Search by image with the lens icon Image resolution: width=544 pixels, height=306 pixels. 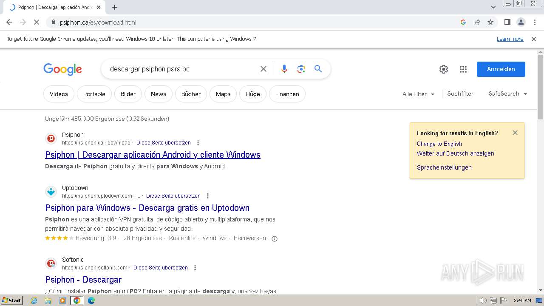(x=301, y=69)
